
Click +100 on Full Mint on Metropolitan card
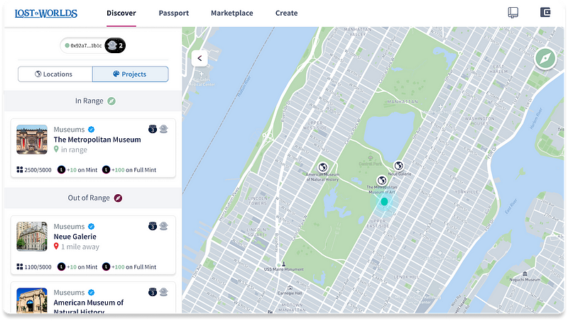click(129, 170)
